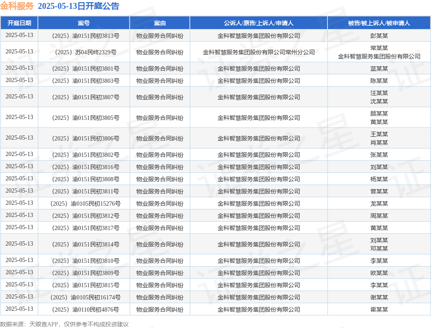431x328 pixels.
Task: Click defendant 肖某某
Action: [379, 143]
